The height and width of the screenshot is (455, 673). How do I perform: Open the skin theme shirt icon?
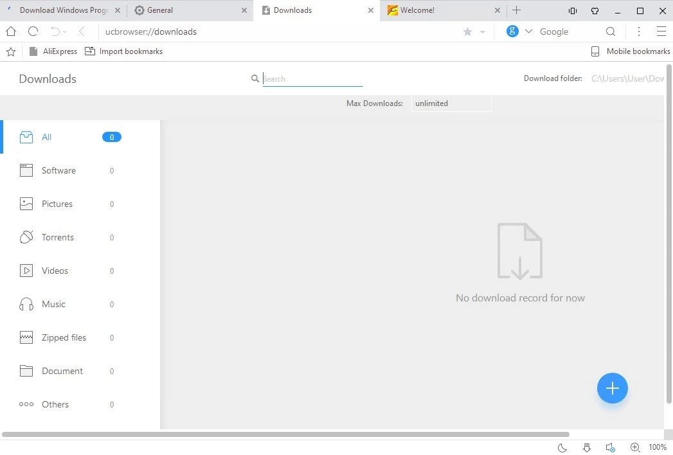(595, 10)
